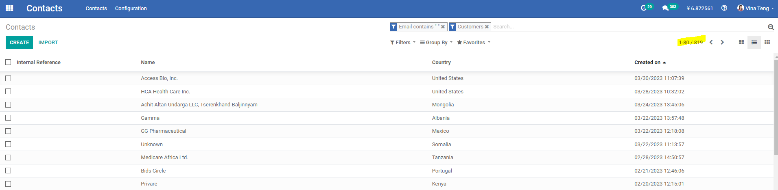Click the ¥ 6.872561 currency rate

[x=700, y=8]
